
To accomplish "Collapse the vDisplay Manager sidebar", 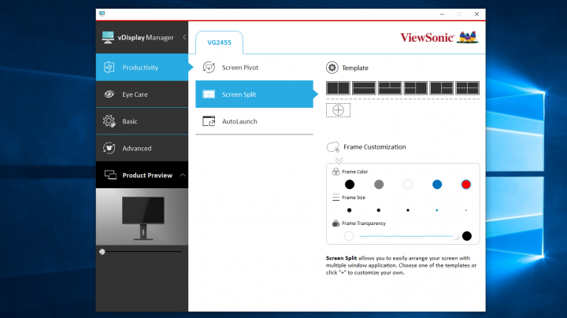I will point(184,37).
